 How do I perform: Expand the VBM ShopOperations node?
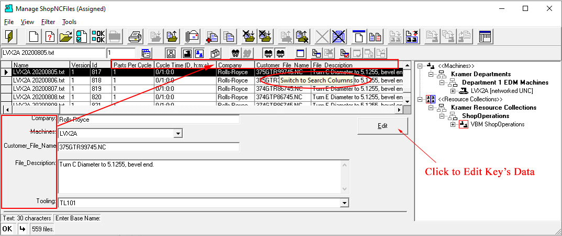coord(453,124)
